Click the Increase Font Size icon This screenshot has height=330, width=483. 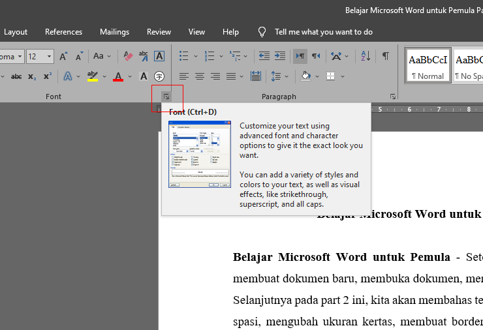click(63, 57)
